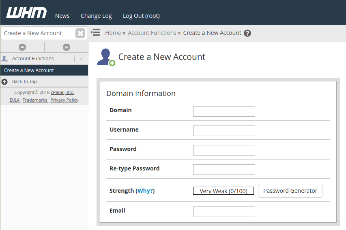
Task: Select Create a New Account sidebar item
Action: click(x=29, y=70)
